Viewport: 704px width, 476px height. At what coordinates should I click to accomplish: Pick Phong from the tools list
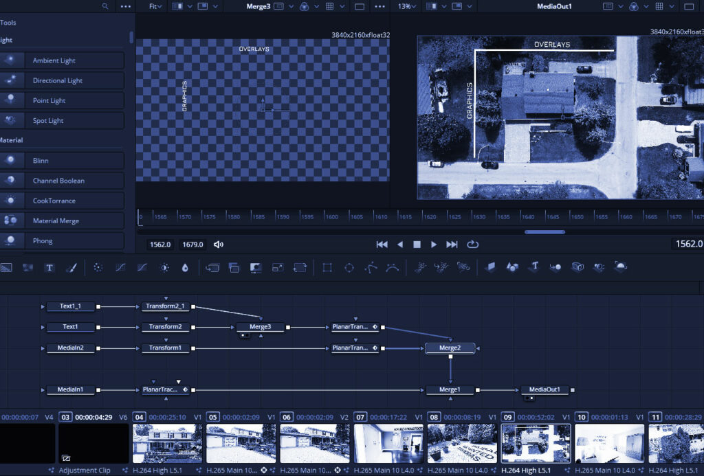(x=62, y=241)
